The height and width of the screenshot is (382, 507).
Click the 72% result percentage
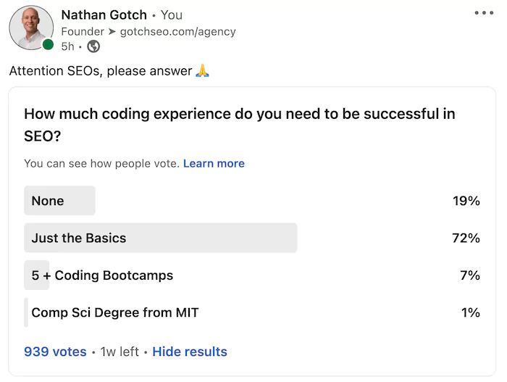466,238
